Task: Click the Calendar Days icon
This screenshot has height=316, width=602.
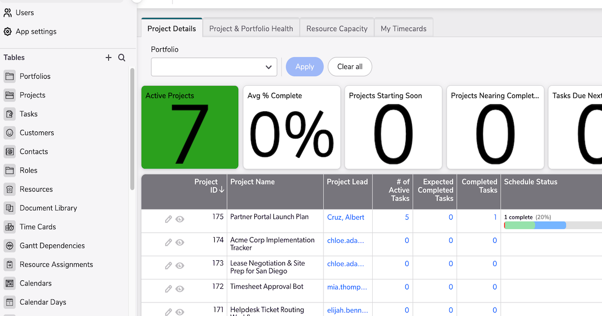Action: point(10,302)
